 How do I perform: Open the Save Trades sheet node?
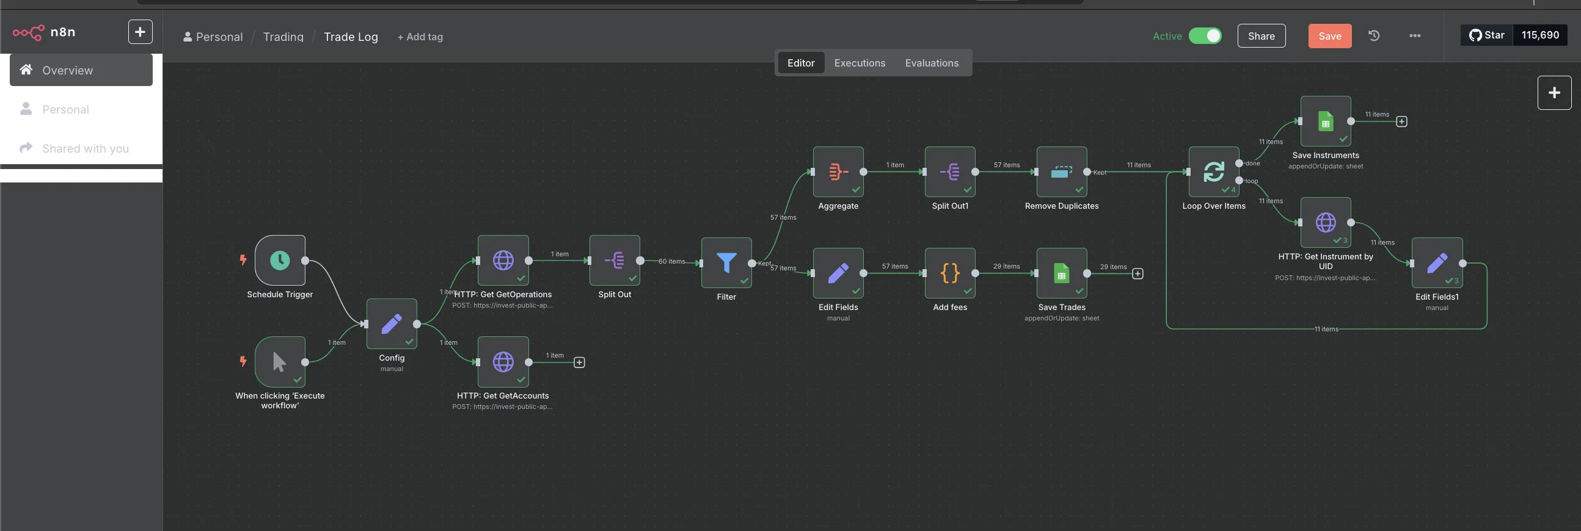[x=1062, y=273]
